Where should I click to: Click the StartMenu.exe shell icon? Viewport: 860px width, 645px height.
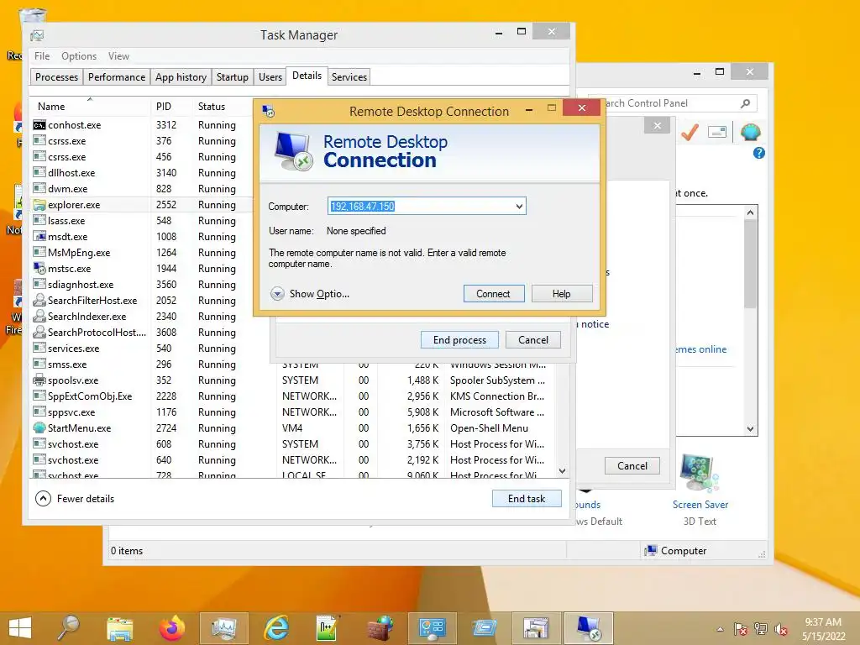(x=39, y=427)
